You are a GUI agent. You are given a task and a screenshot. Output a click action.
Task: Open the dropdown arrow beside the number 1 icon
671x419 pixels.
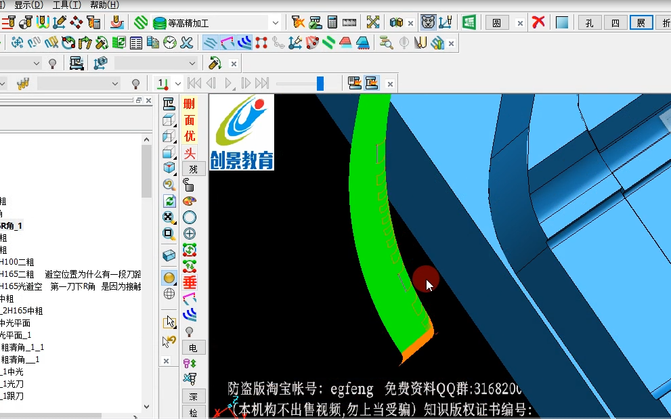pyautogui.click(x=178, y=83)
